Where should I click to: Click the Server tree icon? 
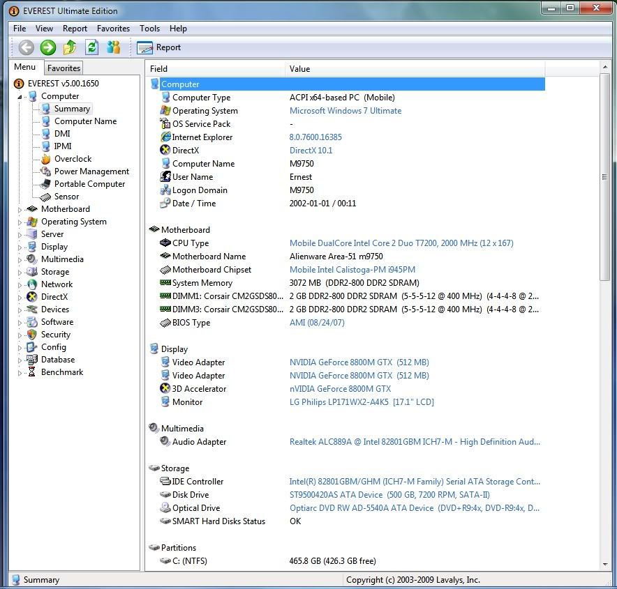(32, 234)
